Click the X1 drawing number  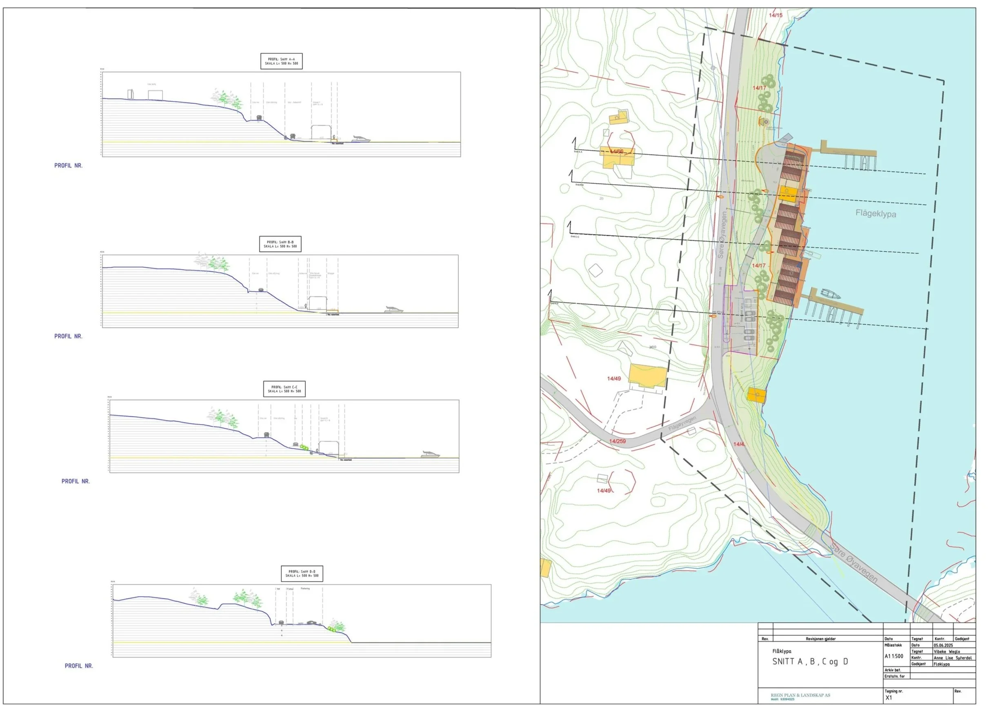[889, 698]
